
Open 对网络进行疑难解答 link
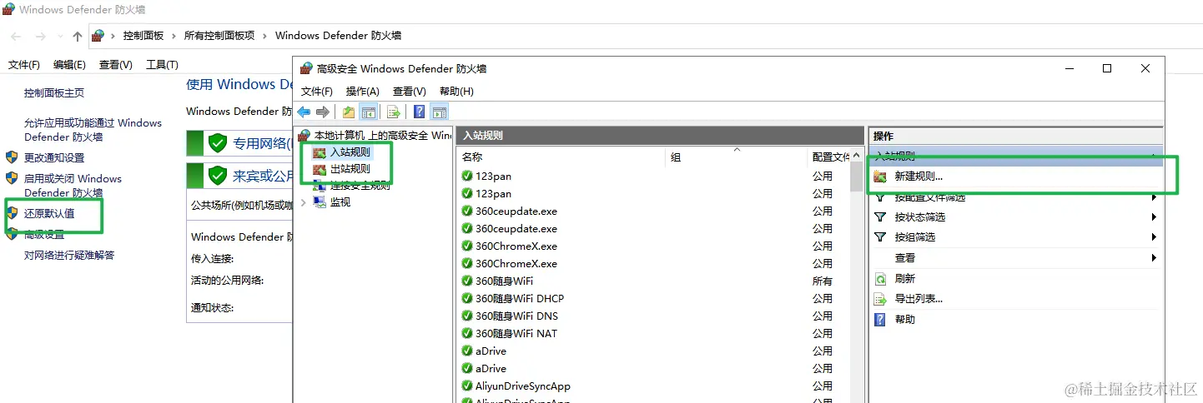[69, 255]
